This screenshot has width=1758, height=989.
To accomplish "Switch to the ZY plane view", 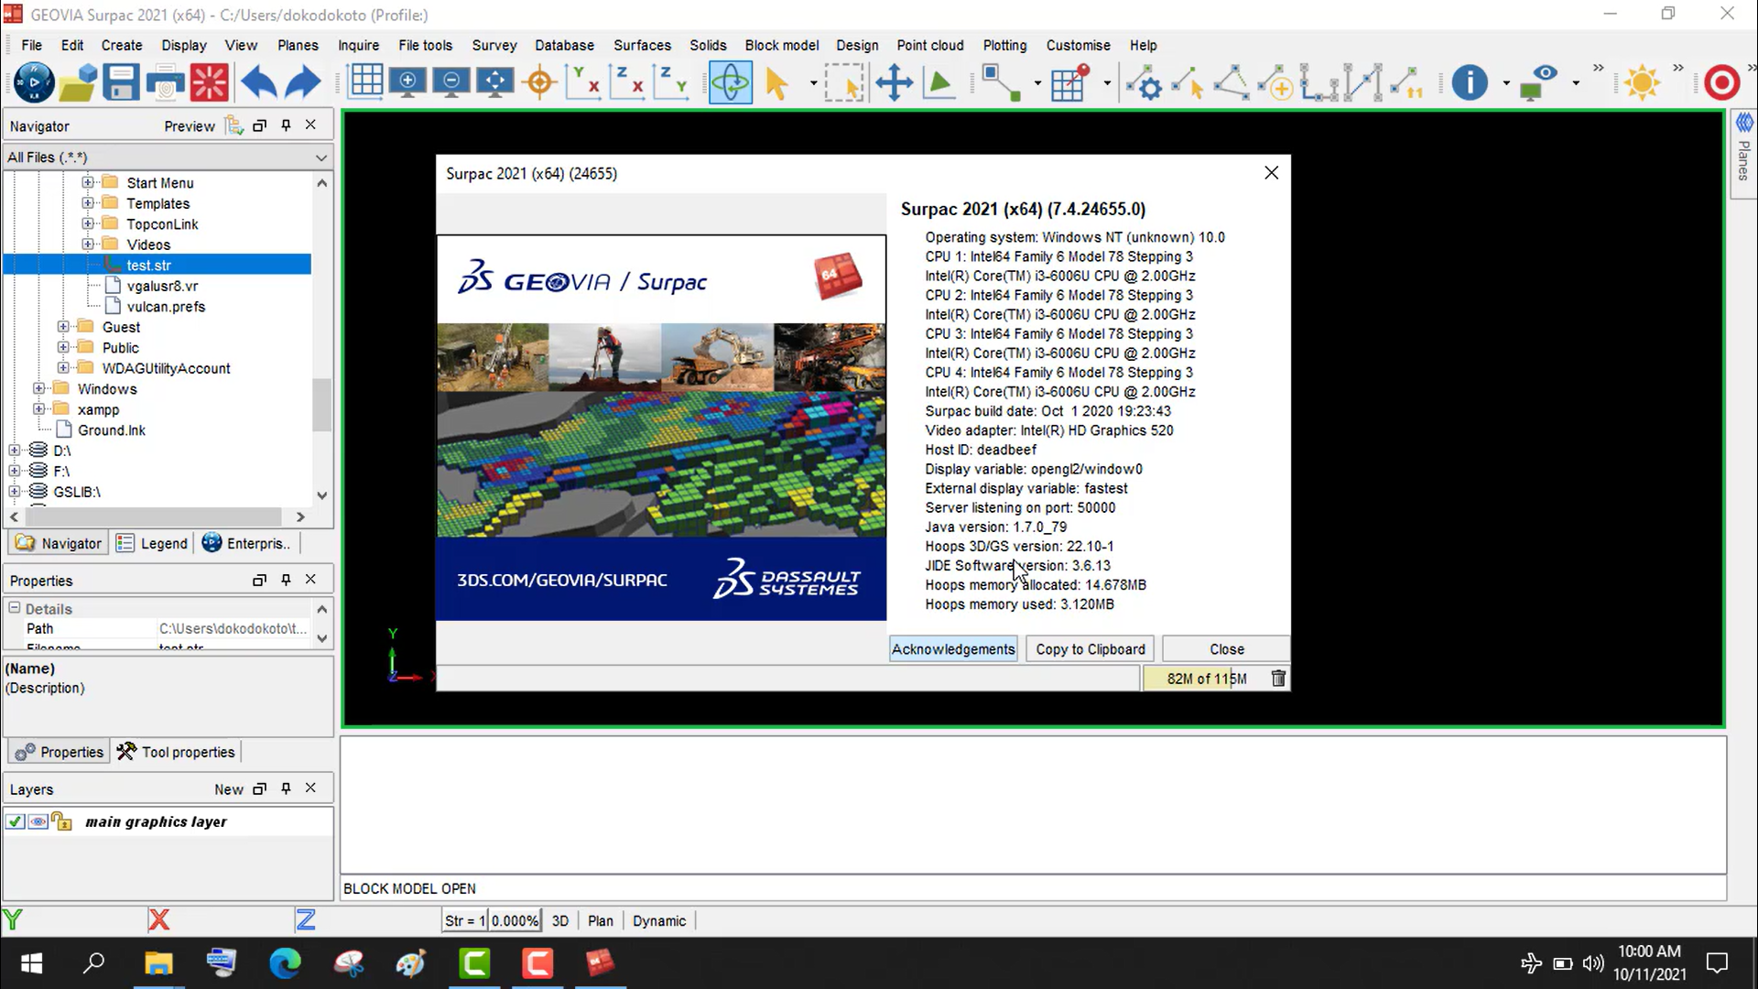I will coord(671,82).
